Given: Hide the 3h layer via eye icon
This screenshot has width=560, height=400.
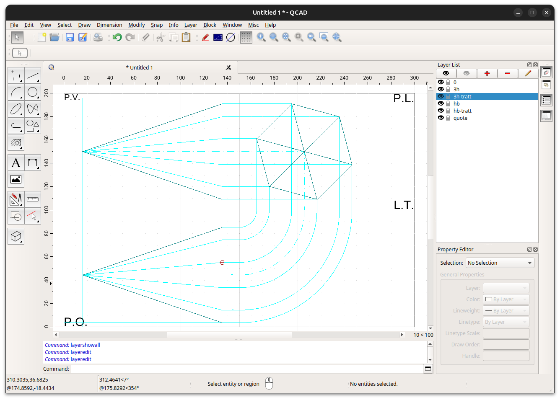Looking at the screenshot, I should coord(441,90).
